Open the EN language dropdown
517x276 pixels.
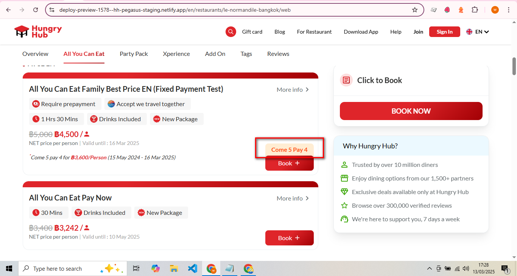click(478, 32)
